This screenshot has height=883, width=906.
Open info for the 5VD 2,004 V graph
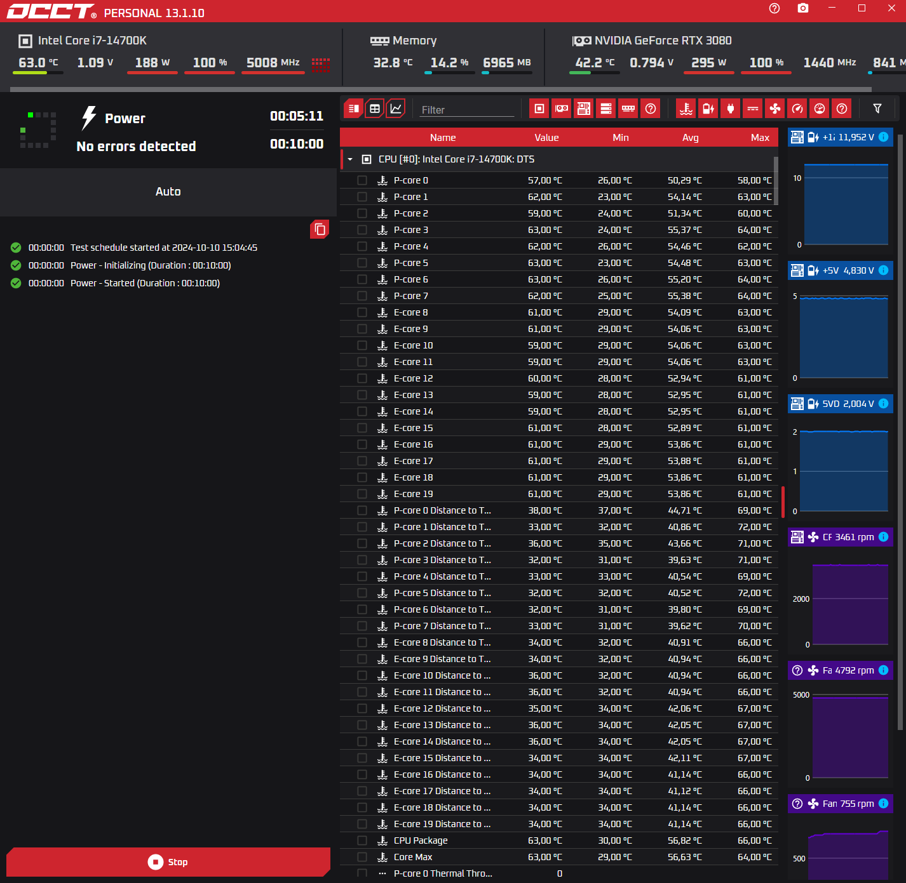(x=883, y=404)
